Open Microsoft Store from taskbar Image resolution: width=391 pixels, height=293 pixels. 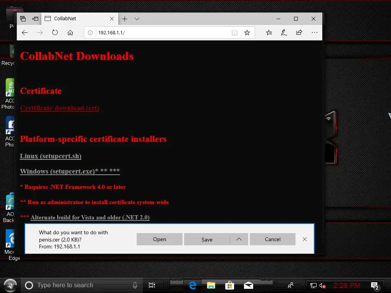pyautogui.click(x=229, y=285)
